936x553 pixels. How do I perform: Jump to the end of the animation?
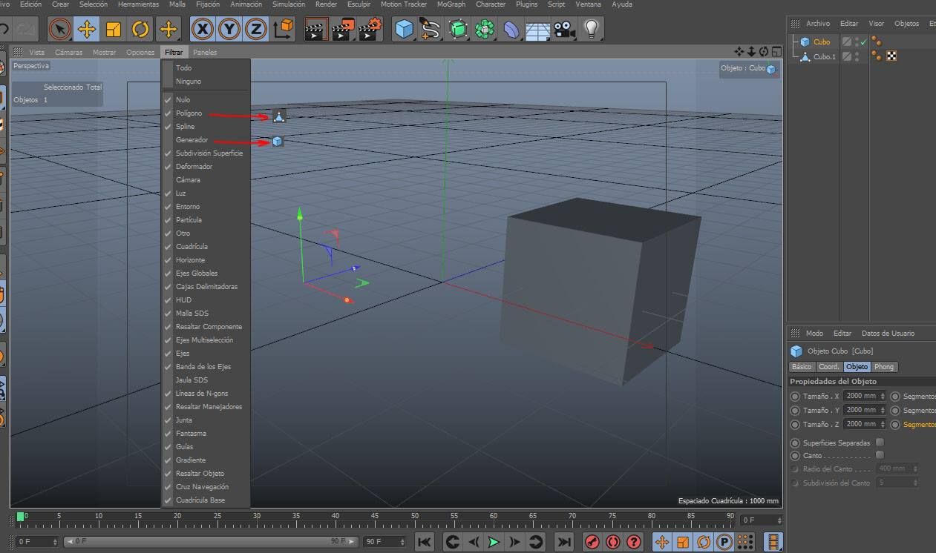point(564,542)
